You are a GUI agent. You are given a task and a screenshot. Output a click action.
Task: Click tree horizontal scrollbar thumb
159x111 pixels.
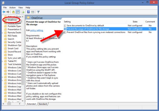[9, 104]
